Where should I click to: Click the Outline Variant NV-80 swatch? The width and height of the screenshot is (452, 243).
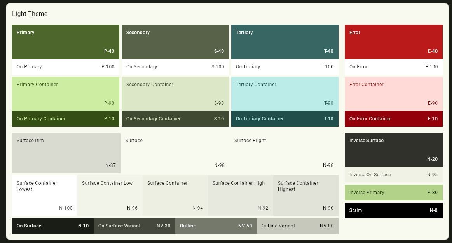[x=297, y=226]
